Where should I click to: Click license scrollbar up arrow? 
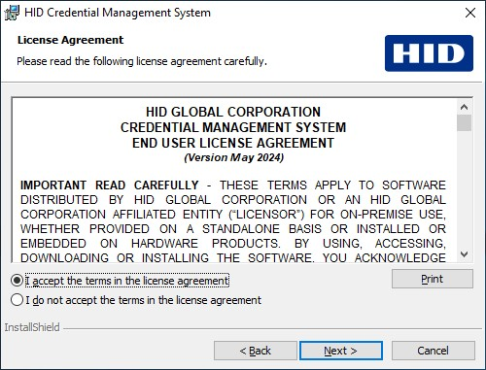tap(465, 107)
